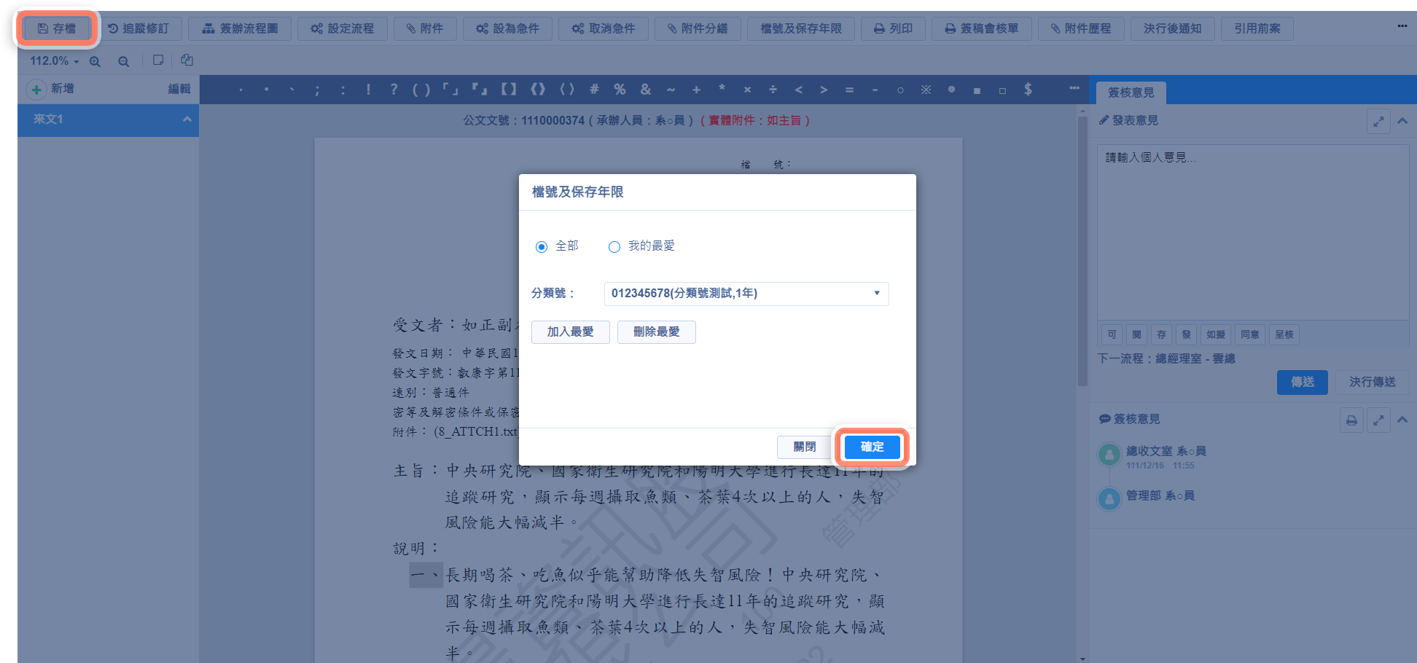Switch to the 簽核意見 tab
The width and height of the screenshot is (1417, 663).
click(x=1131, y=93)
